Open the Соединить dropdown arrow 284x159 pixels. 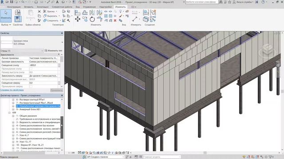click(60, 21)
